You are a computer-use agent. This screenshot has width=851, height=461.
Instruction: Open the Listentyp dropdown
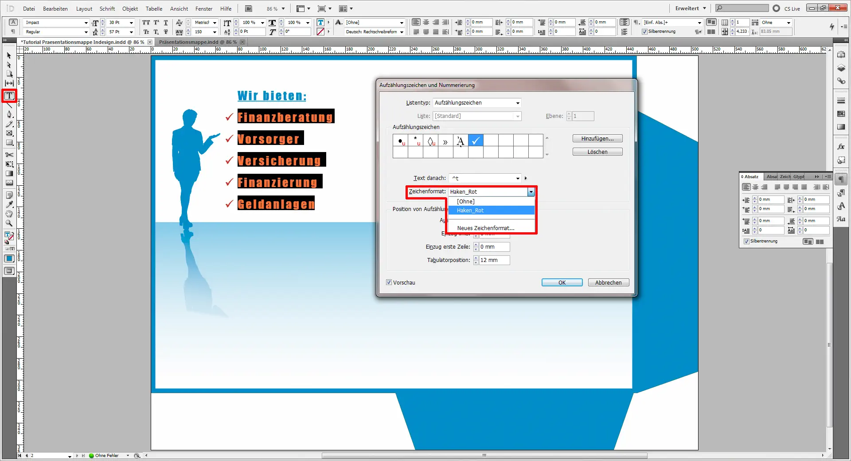(517, 102)
